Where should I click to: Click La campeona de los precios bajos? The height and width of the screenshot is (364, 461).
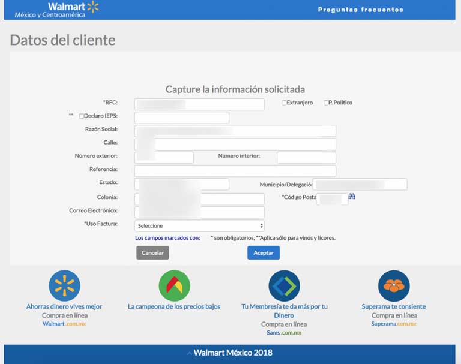[174, 306]
